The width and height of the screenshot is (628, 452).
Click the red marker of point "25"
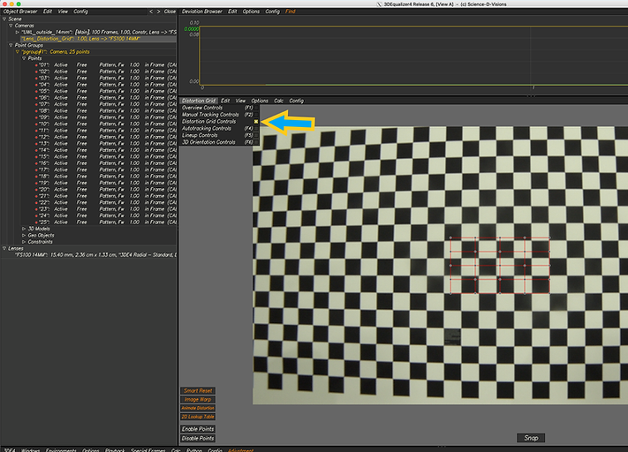pos(36,222)
